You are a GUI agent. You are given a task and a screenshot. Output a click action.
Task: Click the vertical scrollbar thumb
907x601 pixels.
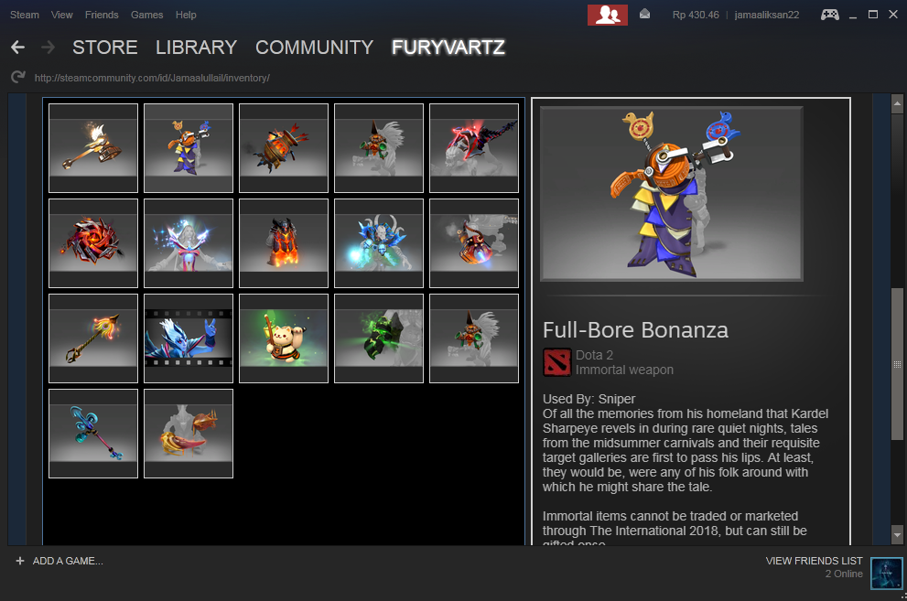(x=897, y=364)
